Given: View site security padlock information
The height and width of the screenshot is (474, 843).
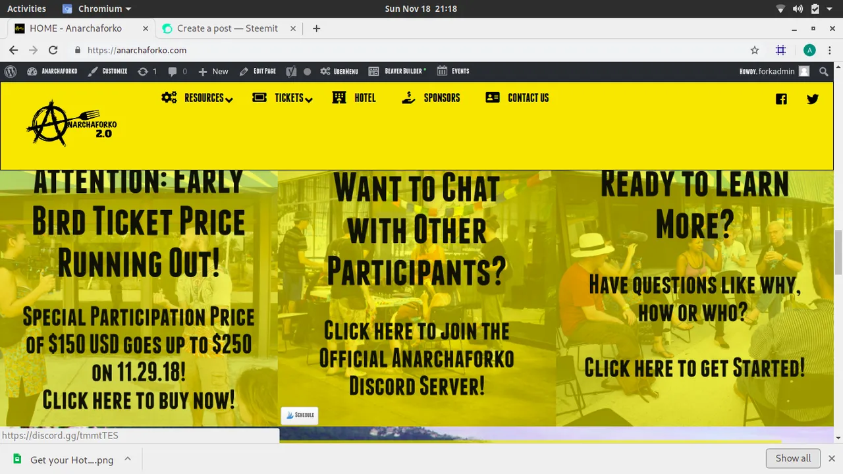Looking at the screenshot, I should tap(78, 50).
